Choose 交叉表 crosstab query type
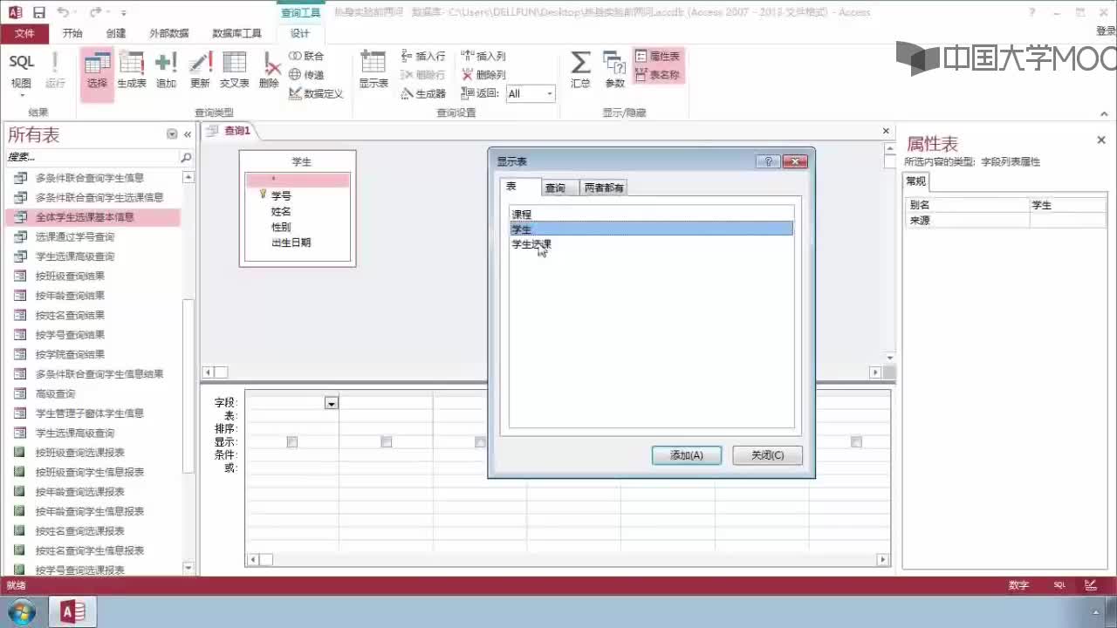 click(x=234, y=71)
